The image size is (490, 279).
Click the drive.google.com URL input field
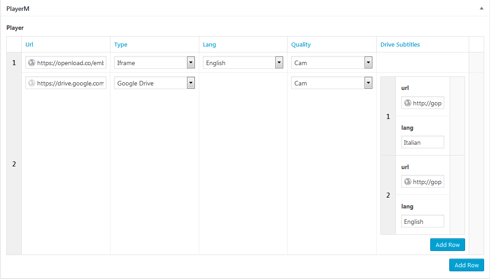pyautogui.click(x=71, y=83)
